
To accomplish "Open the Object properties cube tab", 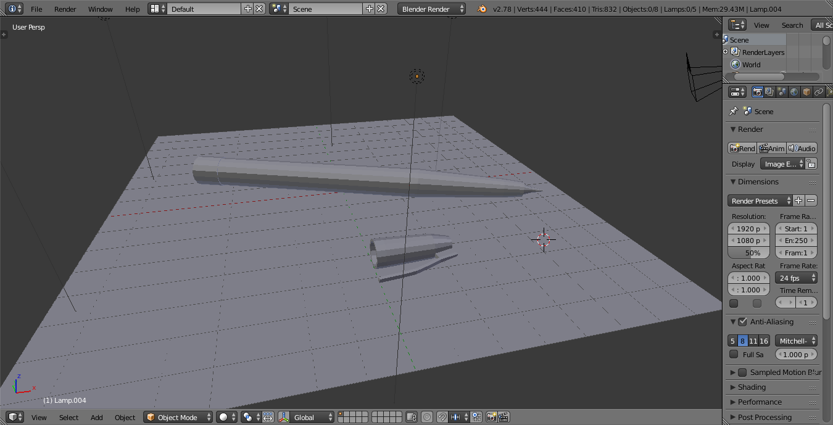I will 806,92.
